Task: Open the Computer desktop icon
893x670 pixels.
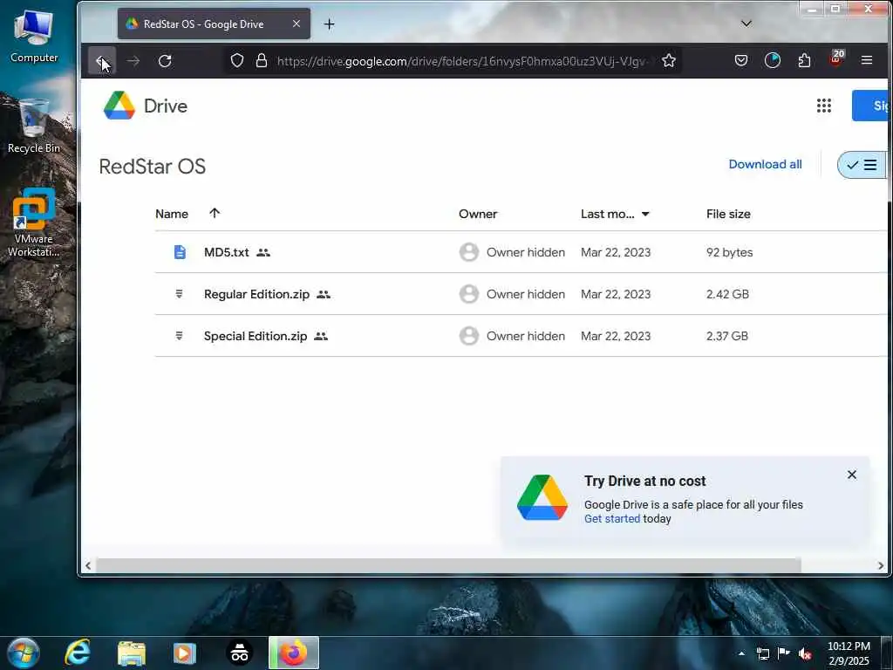Action: click(34, 36)
